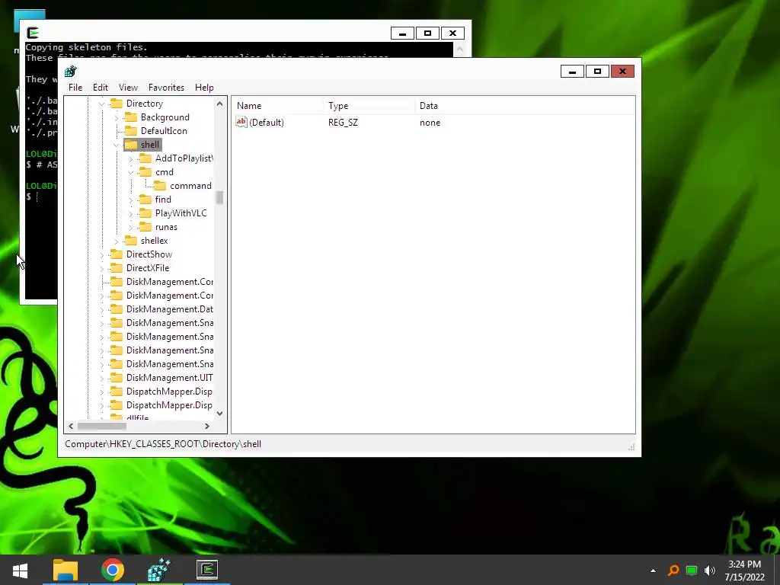Image resolution: width=780 pixels, height=585 pixels.
Task: Maximize the Cygwin terminal window
Action: (427, 34)
